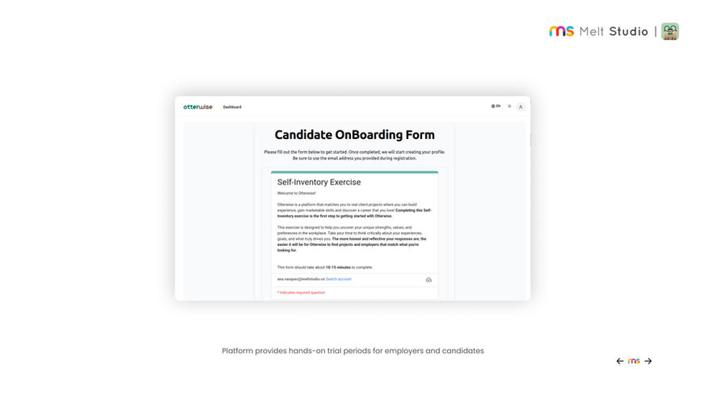
Task: Click the '10-15 minutes' completion time text
Action: click(338, 267)
